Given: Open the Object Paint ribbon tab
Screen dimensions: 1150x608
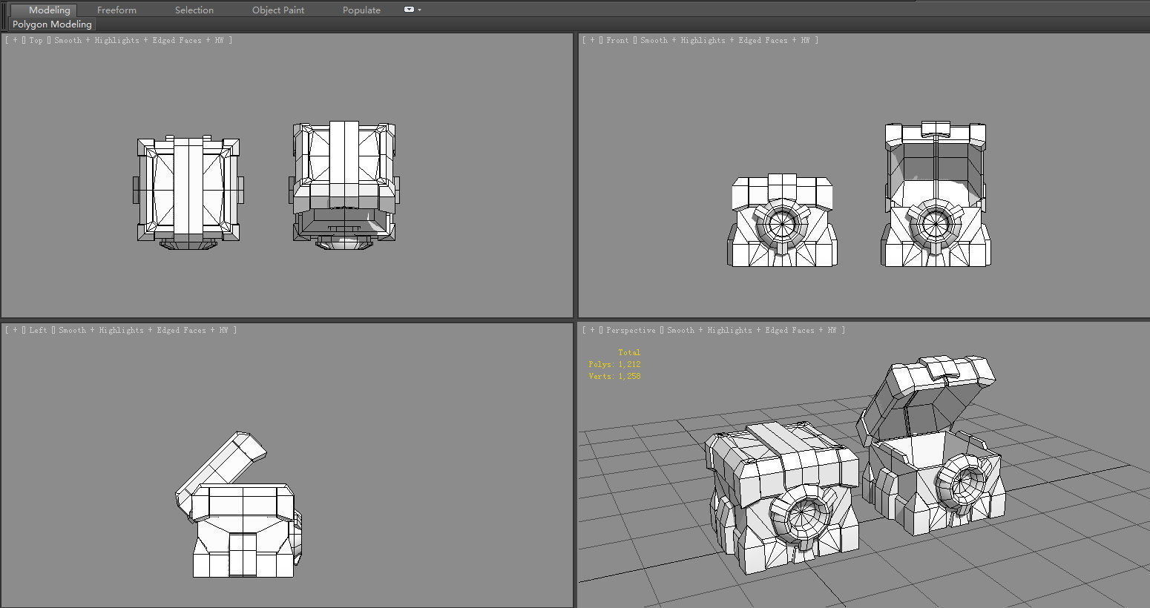Looking at the screenshot, I should (x=278, y=10).
